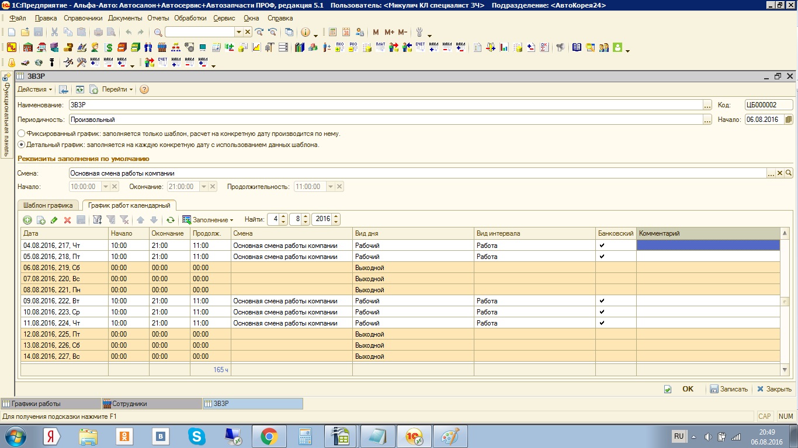798x448 pixels.
Task: Toggle Банковский checkbox for 11.08.2016 row
Action: [602, 323]
